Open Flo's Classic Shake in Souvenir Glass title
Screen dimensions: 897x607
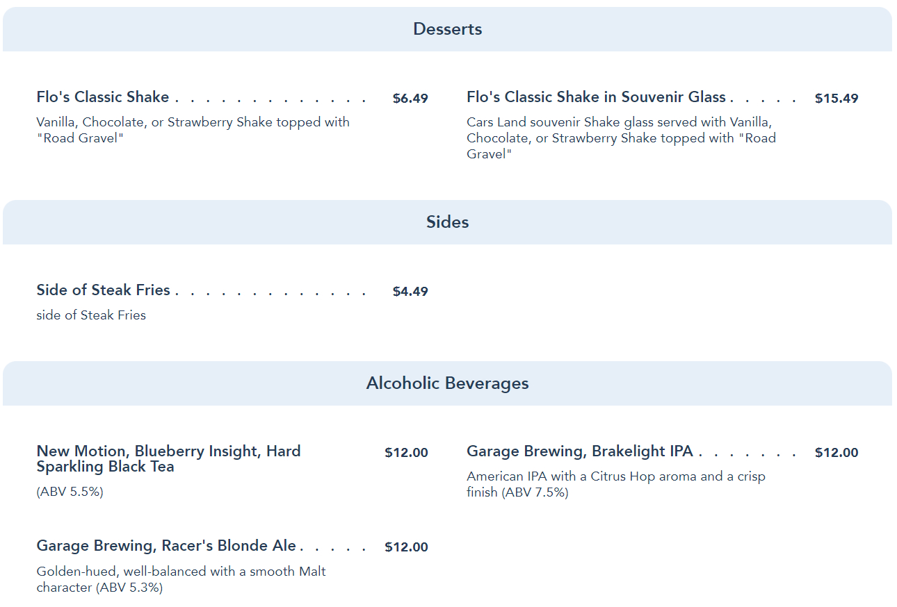(596, 97)
